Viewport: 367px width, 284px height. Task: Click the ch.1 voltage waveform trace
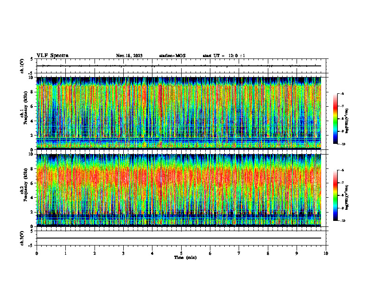point(179,66)
